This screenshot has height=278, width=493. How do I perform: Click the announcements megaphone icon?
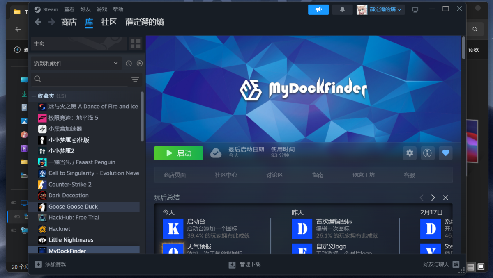point(318,10)
